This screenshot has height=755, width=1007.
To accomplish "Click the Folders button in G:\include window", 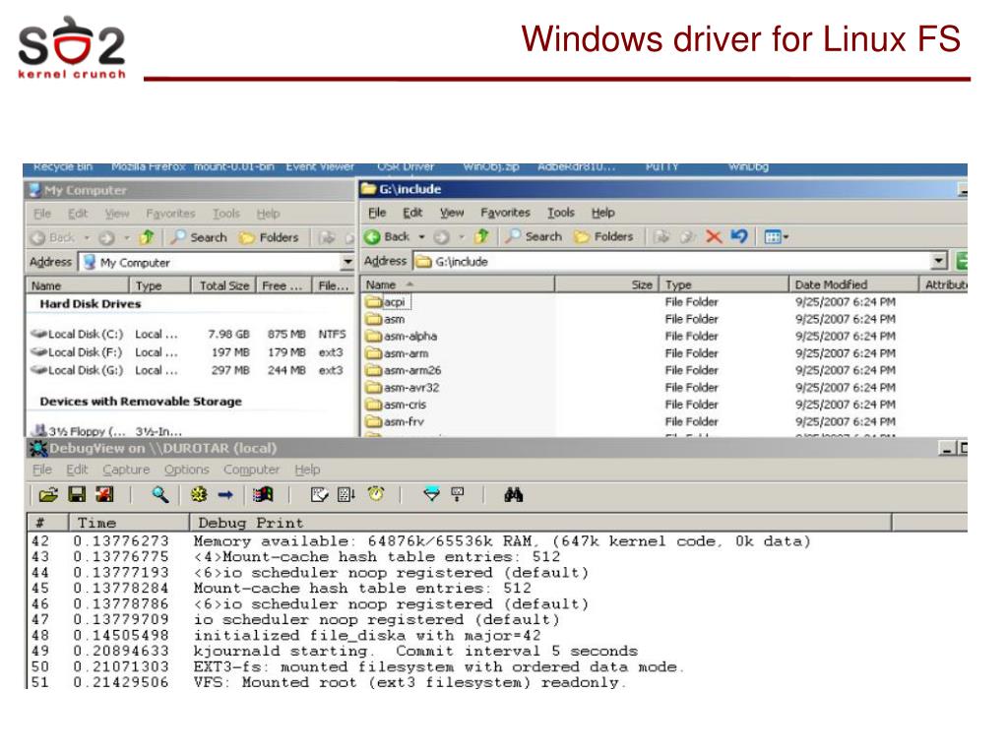I will click(603, 237).
